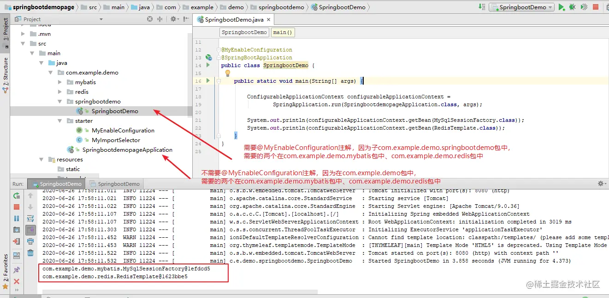Screen dimensions: 609x298
Task: Switch to the second SpringbootDemo run tab
Action: coord(114,183)
